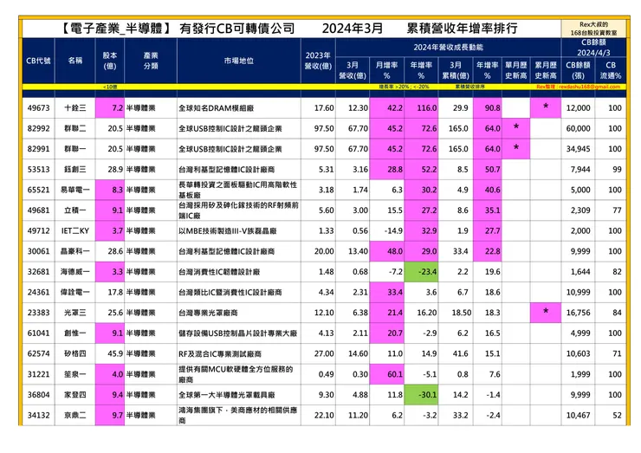
Task: Click the 2023年營收(億) column header
Action: click(x=318, y=61)
